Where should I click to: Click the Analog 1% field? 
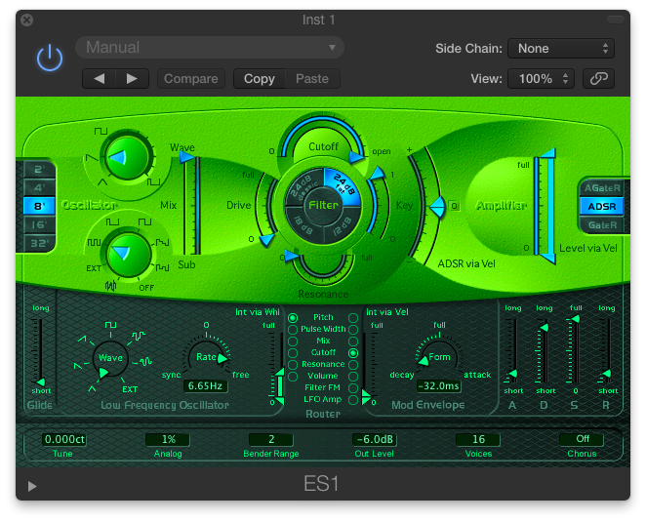coord(168,439)
